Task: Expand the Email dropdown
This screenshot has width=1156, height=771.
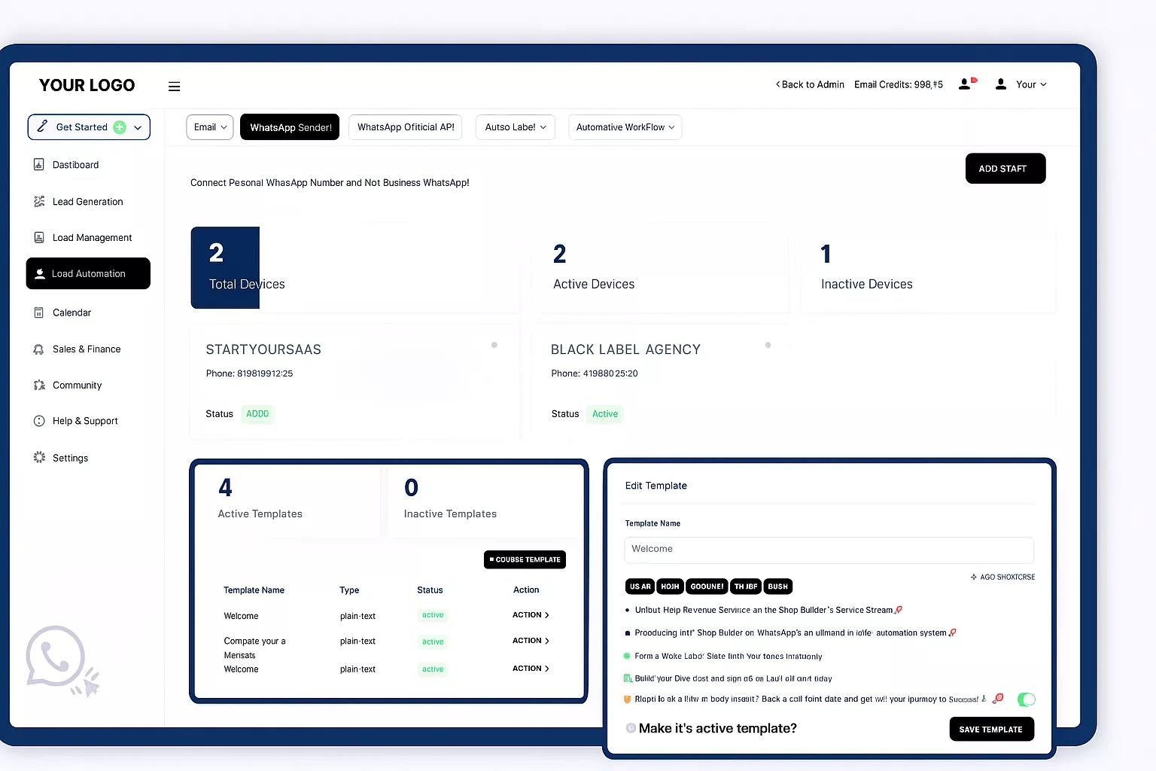Action: pos(210,127)
